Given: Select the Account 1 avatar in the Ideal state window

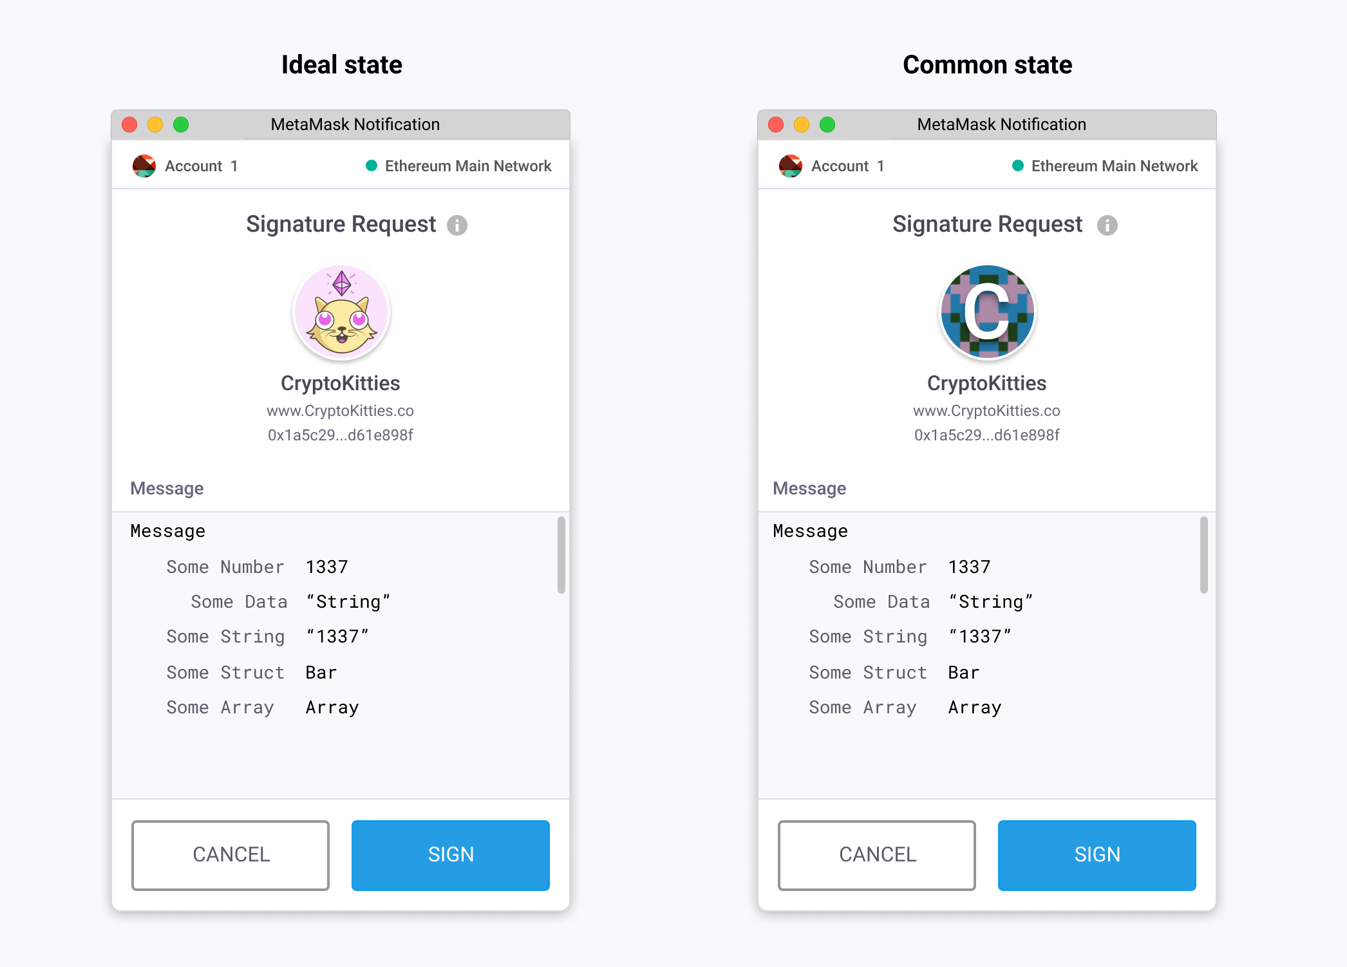Looking at the screenshot, I should click(144, 165).
